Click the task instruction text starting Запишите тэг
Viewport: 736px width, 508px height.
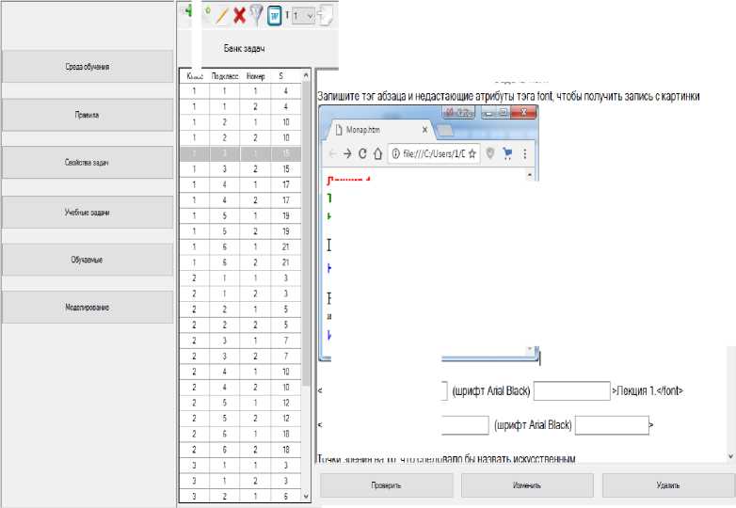(509, 96)
